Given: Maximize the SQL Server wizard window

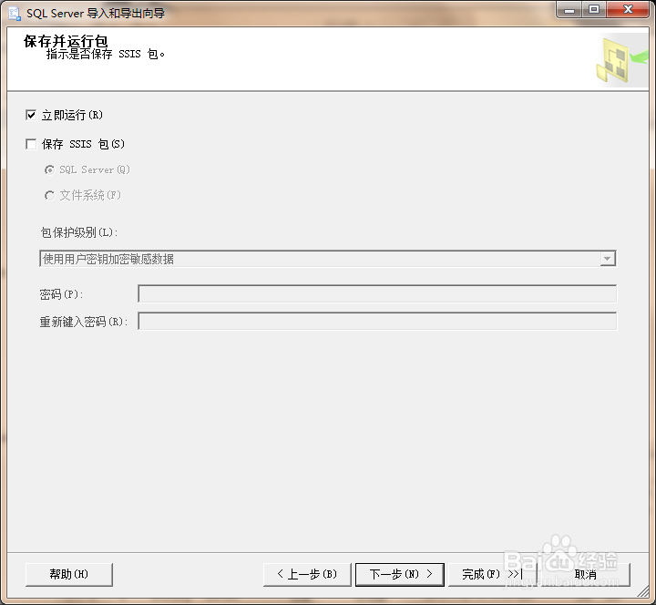Looking at the screenshot, I should pos(594,10).
